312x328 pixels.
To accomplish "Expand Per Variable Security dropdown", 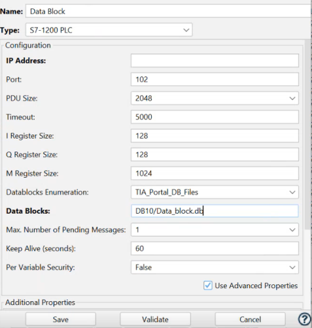I will (x=215, y=267).
